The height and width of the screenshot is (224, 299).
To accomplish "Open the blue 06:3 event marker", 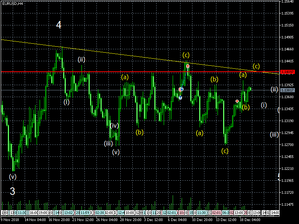I will pyautogui.click(x=226, y=212).
